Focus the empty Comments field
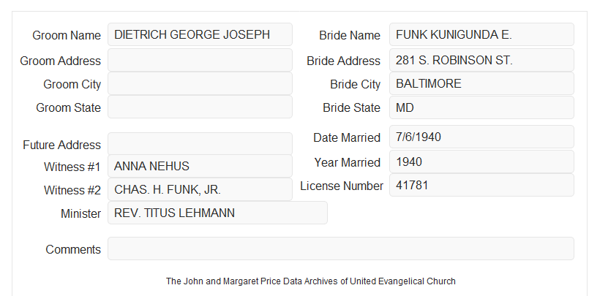 point(341,248)
